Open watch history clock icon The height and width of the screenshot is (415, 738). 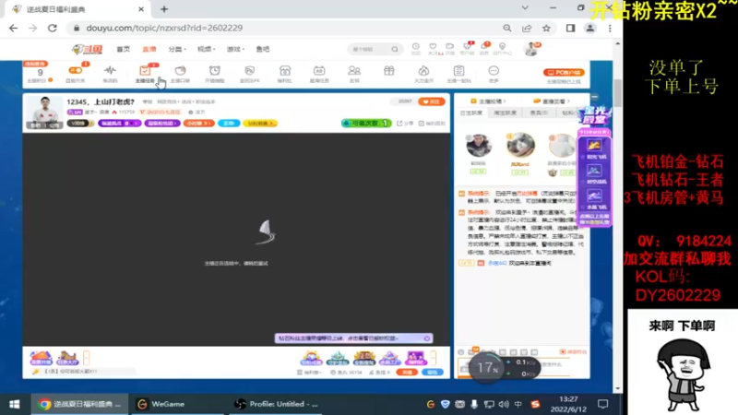click(416, 48)
